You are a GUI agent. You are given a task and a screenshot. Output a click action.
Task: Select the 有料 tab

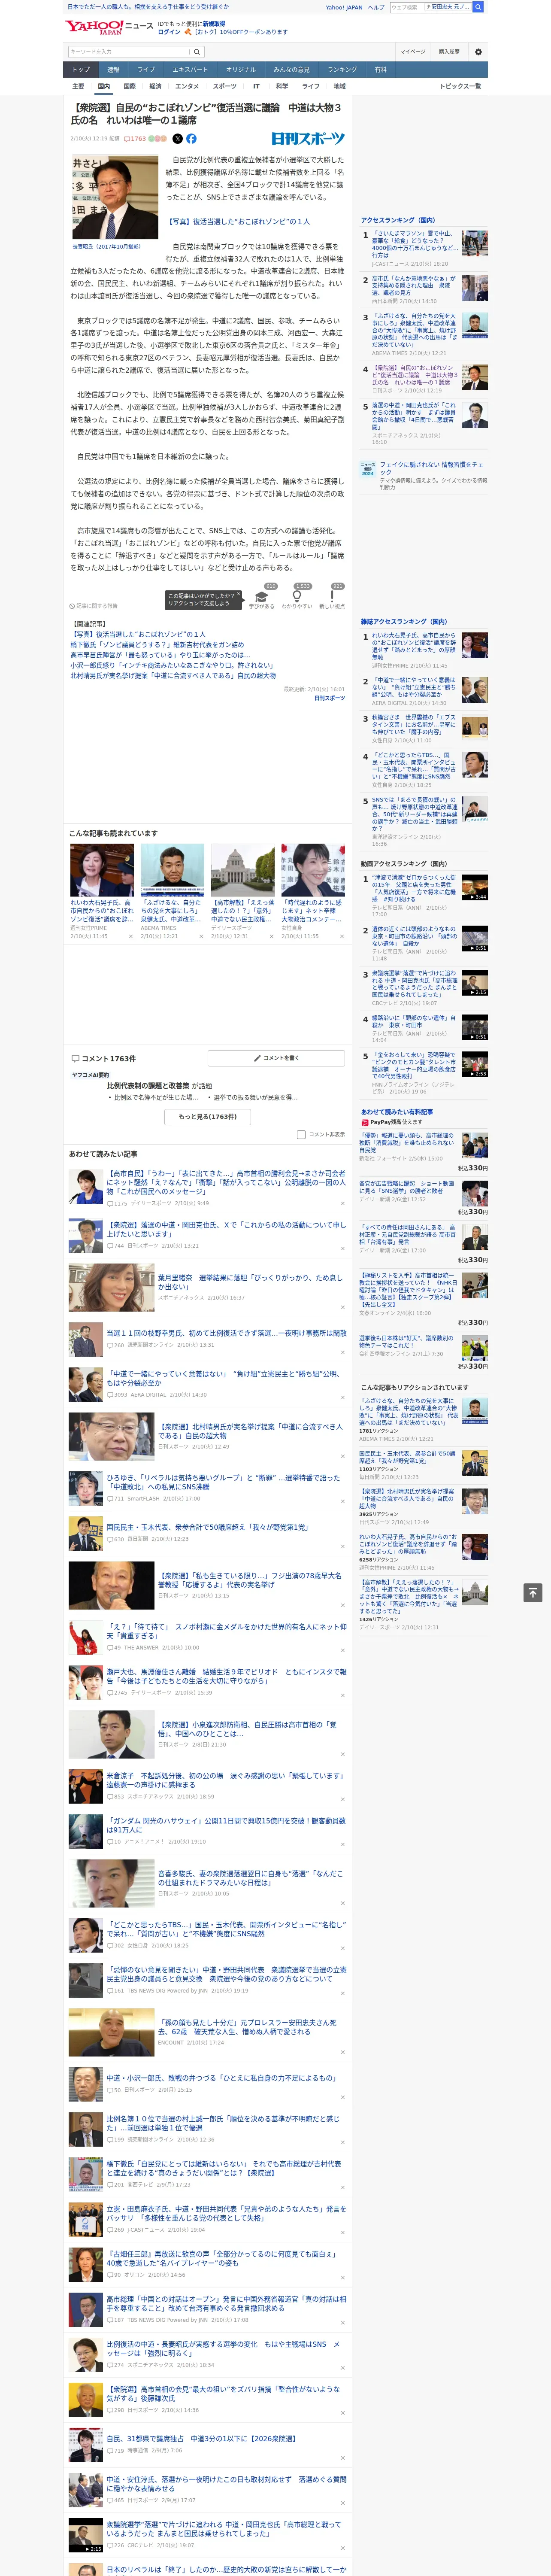(x=380, y=70)
